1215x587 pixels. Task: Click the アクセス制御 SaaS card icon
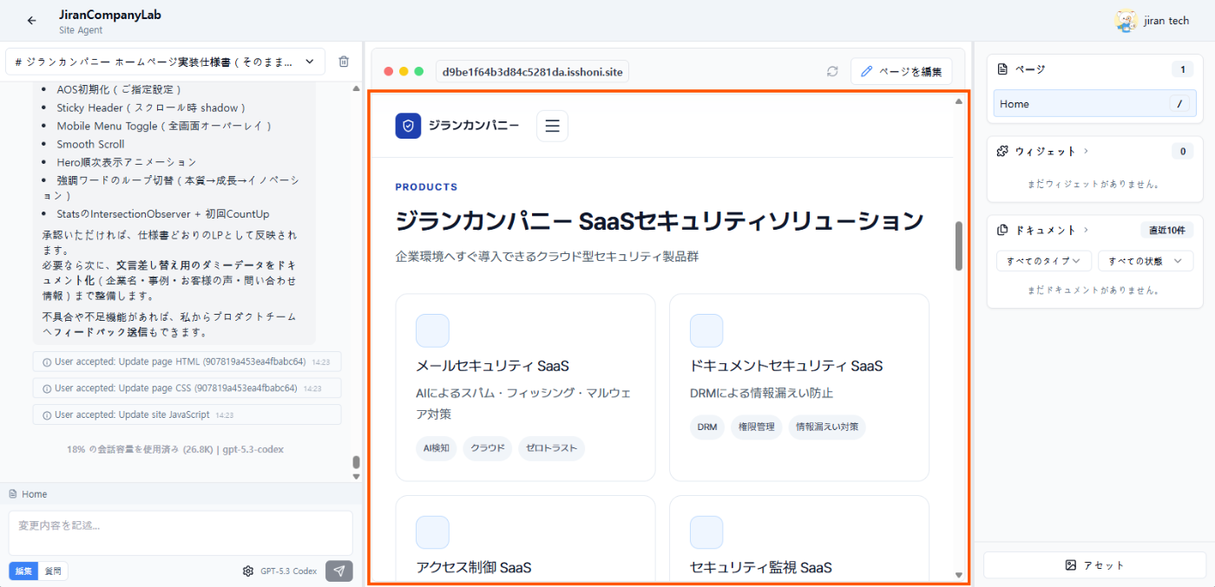(432, 532)
